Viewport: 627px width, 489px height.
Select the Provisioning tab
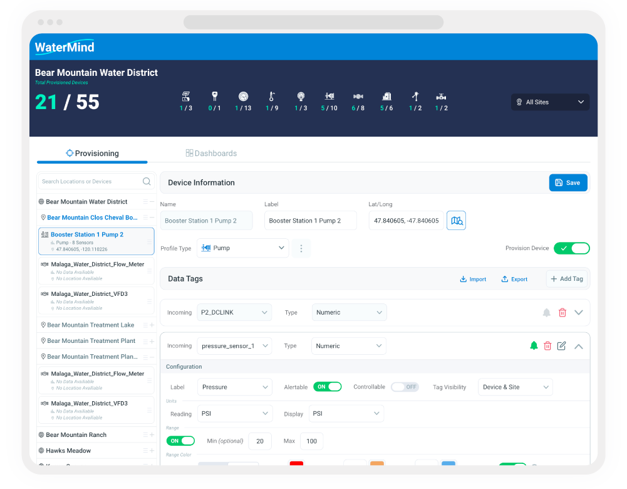[x=92, y=153]
